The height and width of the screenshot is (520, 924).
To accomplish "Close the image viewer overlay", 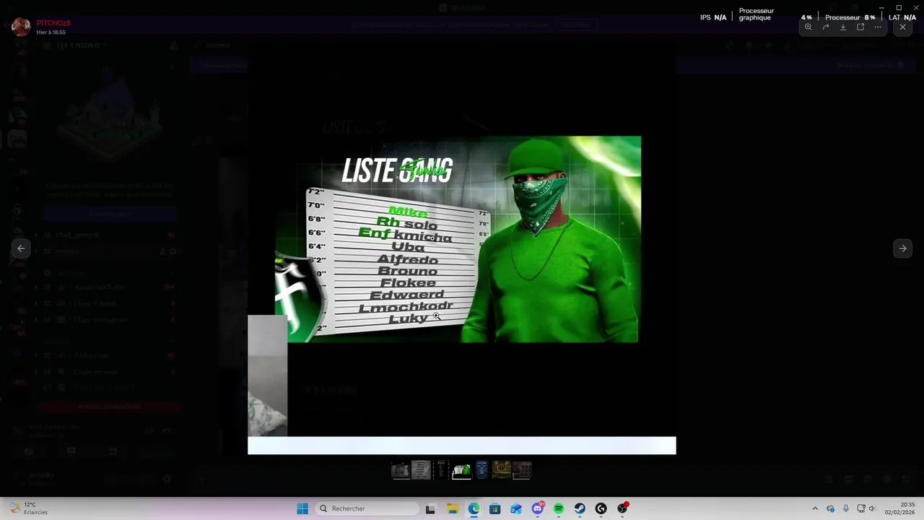I will tap(902, 27).
